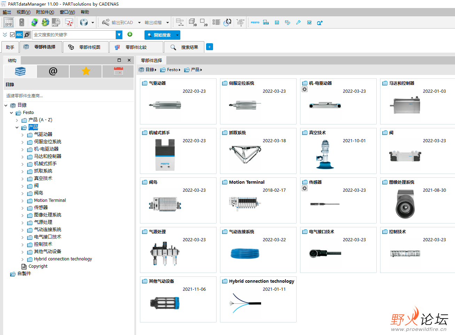Viewport: 455px width, 335px height.
Task: Click the blue wrench icon in toolbar
Action: [298, 23]
